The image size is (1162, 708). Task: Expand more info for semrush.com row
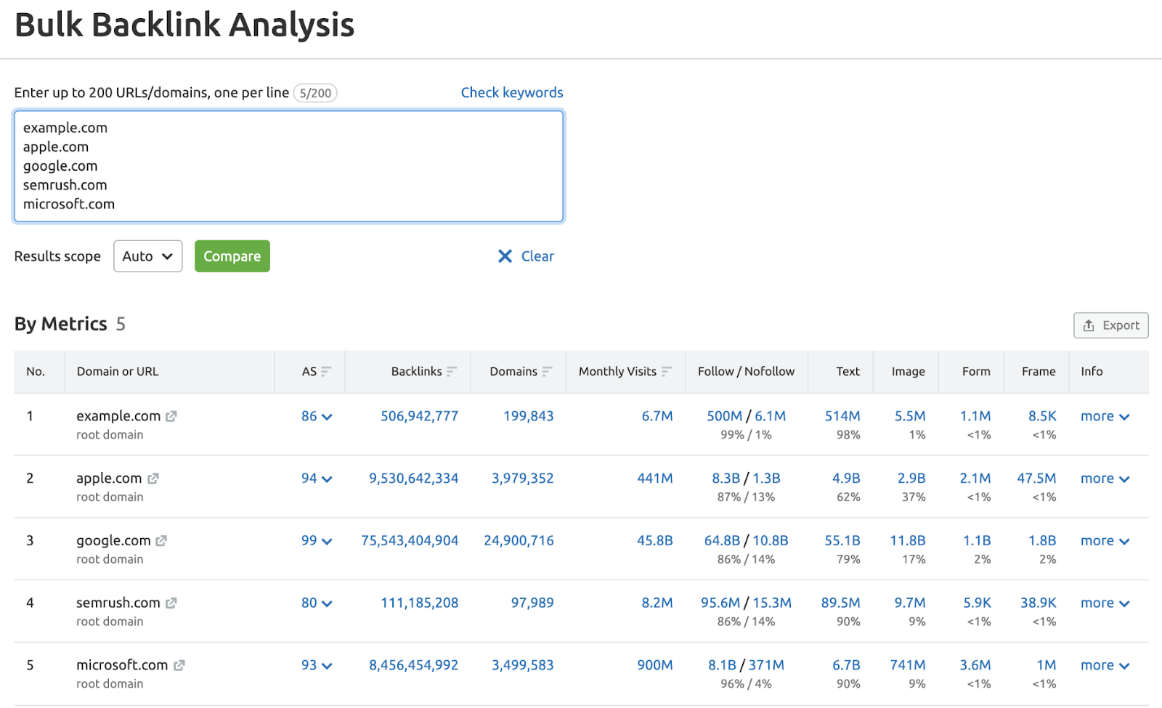coord(1105,603)
